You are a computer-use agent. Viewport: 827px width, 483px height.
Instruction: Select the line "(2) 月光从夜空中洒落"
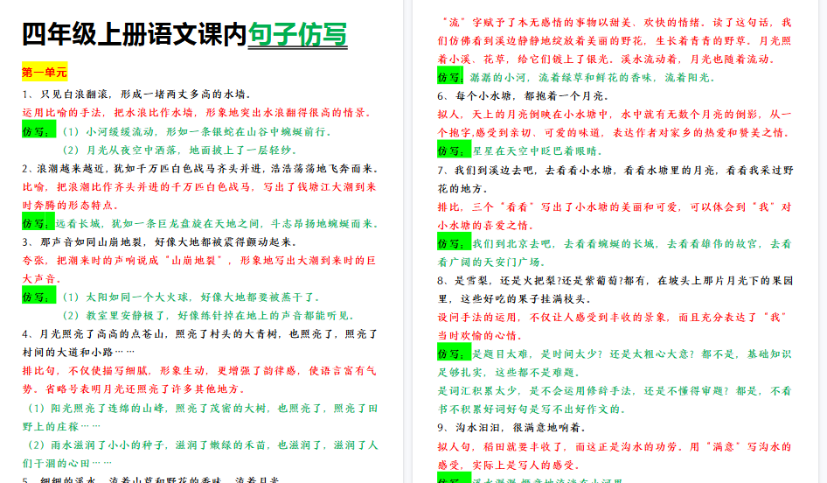(182, 150)
